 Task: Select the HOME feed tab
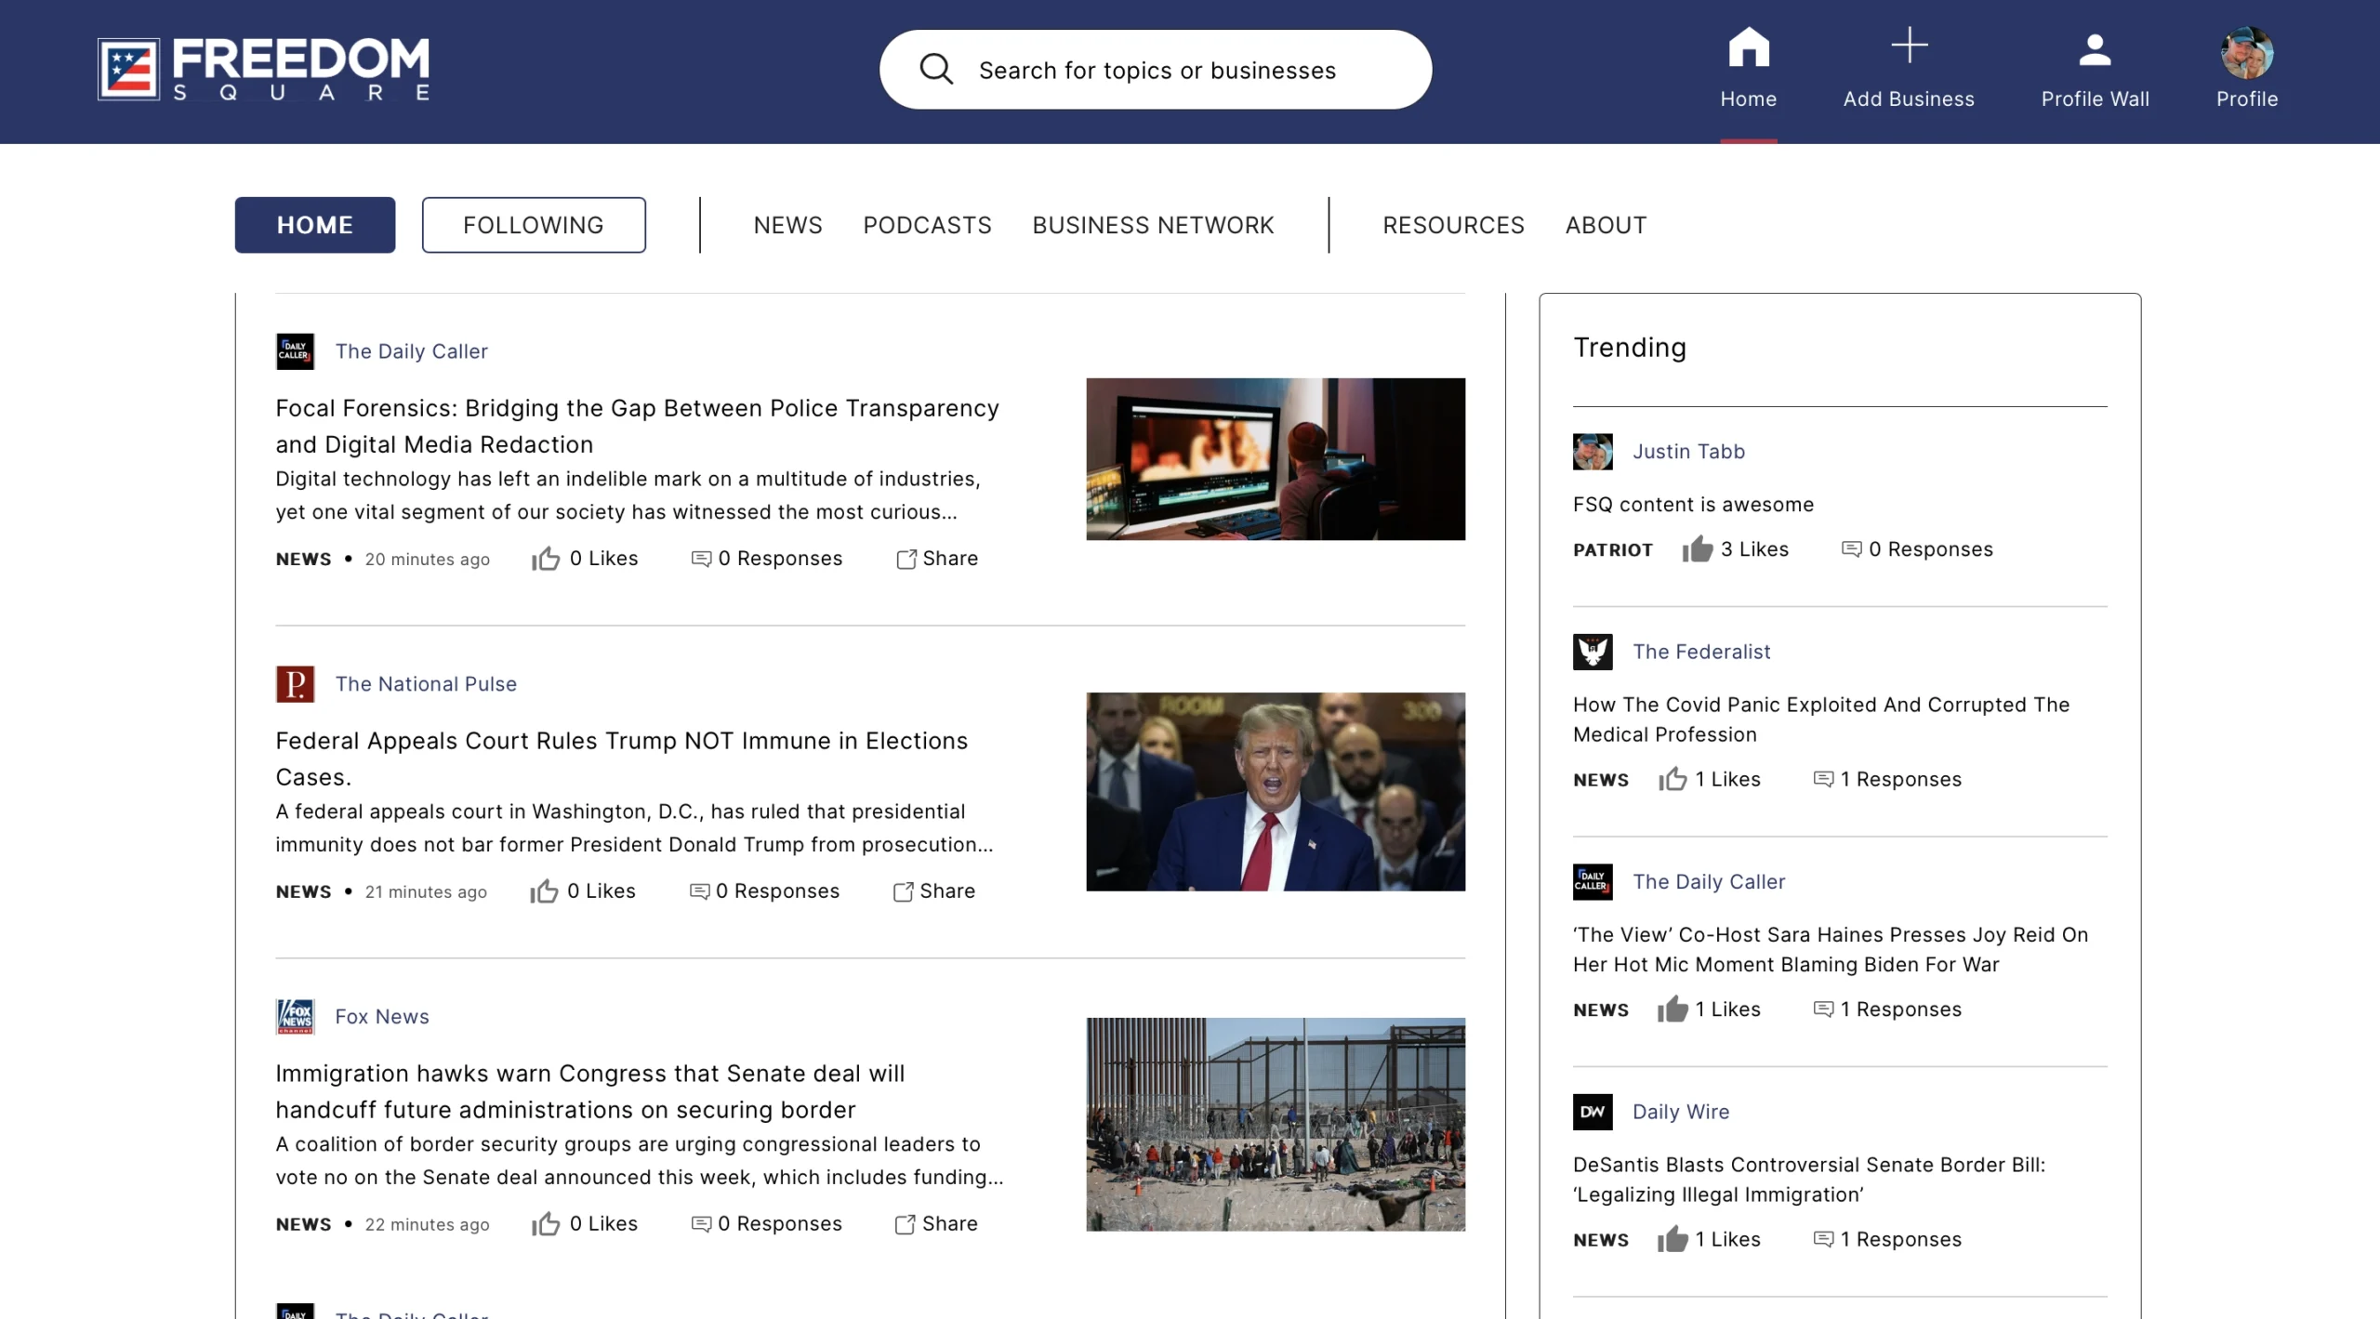click(x=315, y=225)
